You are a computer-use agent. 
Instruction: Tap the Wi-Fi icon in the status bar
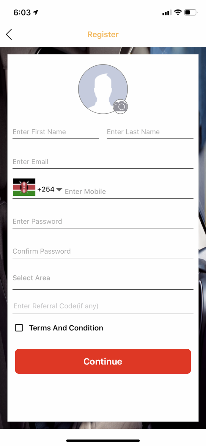(x=178, y=12)
